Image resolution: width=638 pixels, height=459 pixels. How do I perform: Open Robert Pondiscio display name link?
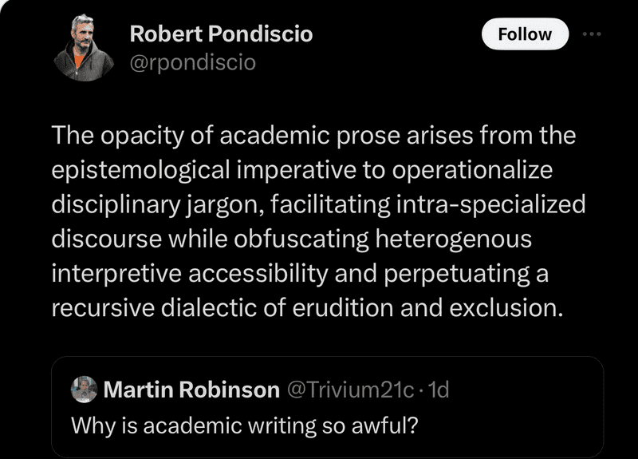point(221,34)
